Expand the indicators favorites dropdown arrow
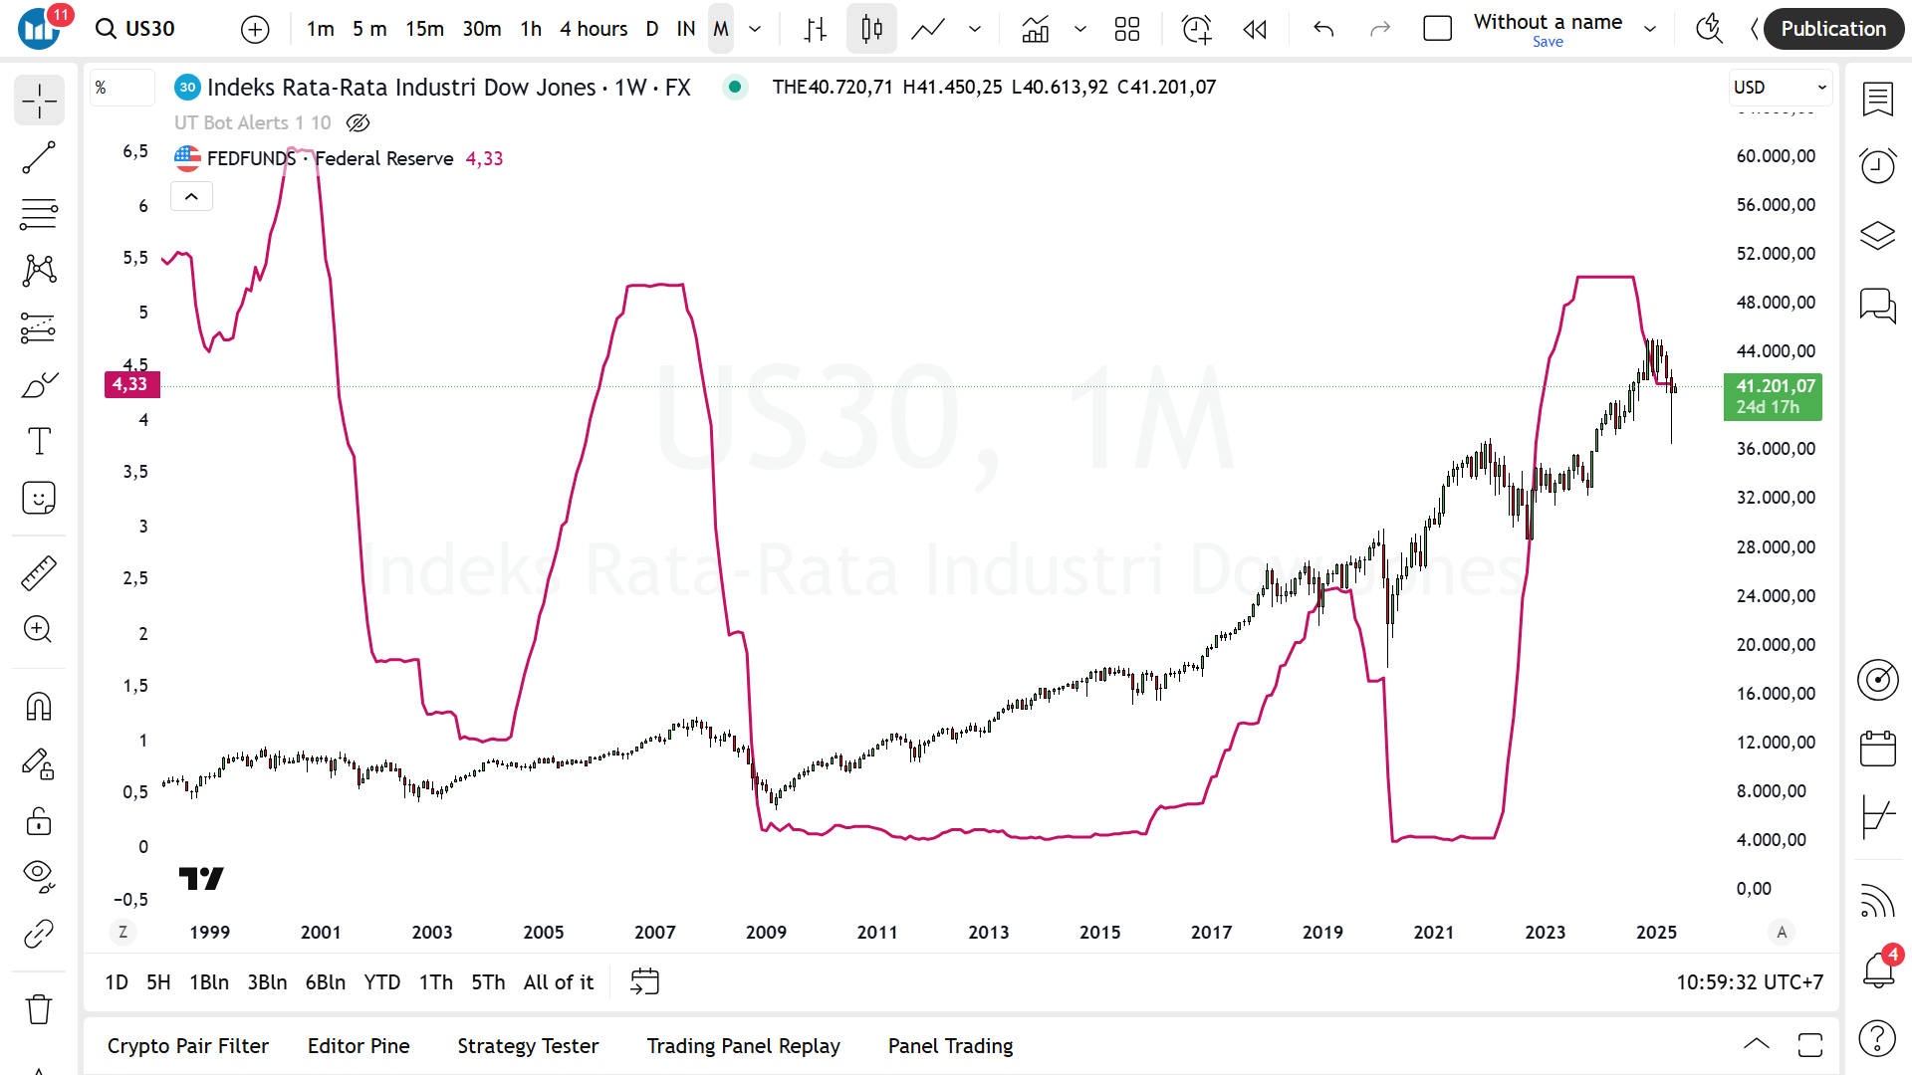The width and height of the screenshot is (1912, 1075). tap(1080, 29)
